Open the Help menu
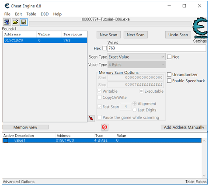Viewport: 209px width, 185px height. click(x=57, y=14)
